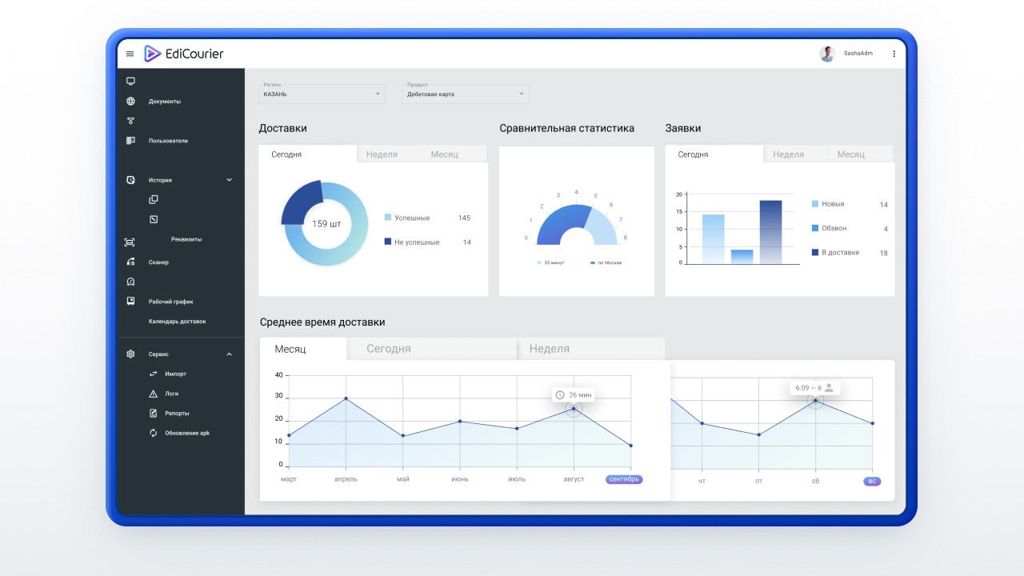Screen dimensions: 1024x576
Task: Click the scan frame icon near Реквизиты
Action: point(130,242)
